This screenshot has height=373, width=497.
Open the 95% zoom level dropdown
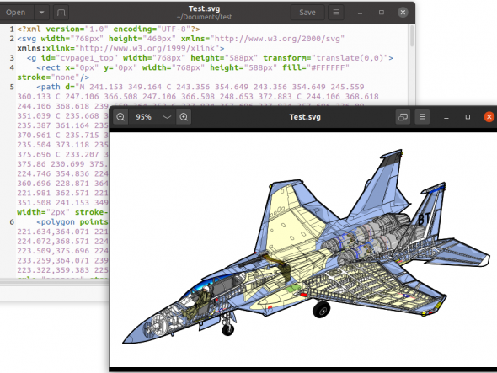coord(167,117)
